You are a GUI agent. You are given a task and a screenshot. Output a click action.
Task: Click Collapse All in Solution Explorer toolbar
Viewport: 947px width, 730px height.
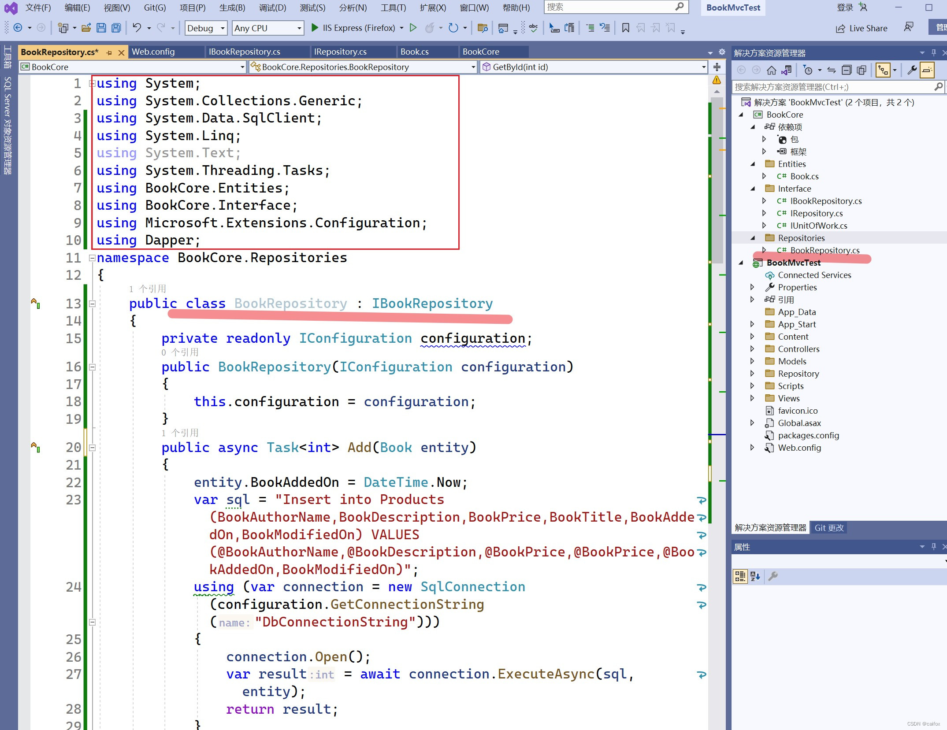847,70
